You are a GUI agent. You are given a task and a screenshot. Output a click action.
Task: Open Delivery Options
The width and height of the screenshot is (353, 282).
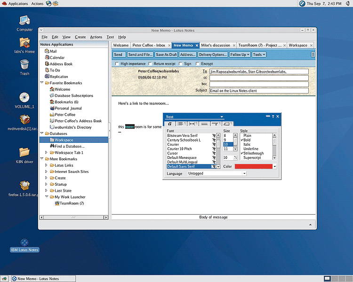pos(213,55)
